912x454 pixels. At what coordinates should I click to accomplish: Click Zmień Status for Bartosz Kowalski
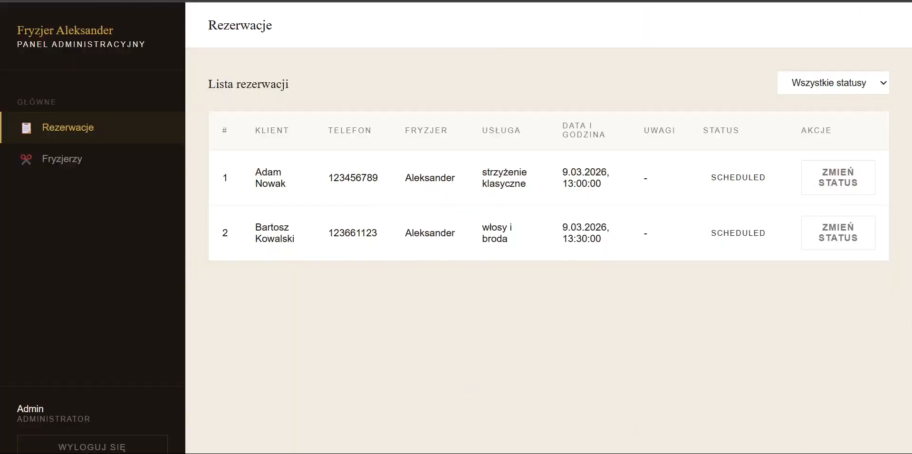(x=838, y=233)
